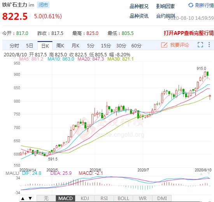The image size is (214, 202).
Task: Select the 月K chart tab
Action: coord(75,45)
